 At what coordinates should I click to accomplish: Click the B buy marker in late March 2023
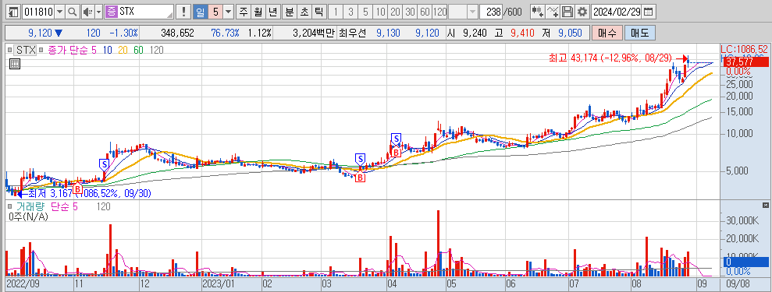pos(361,178)
